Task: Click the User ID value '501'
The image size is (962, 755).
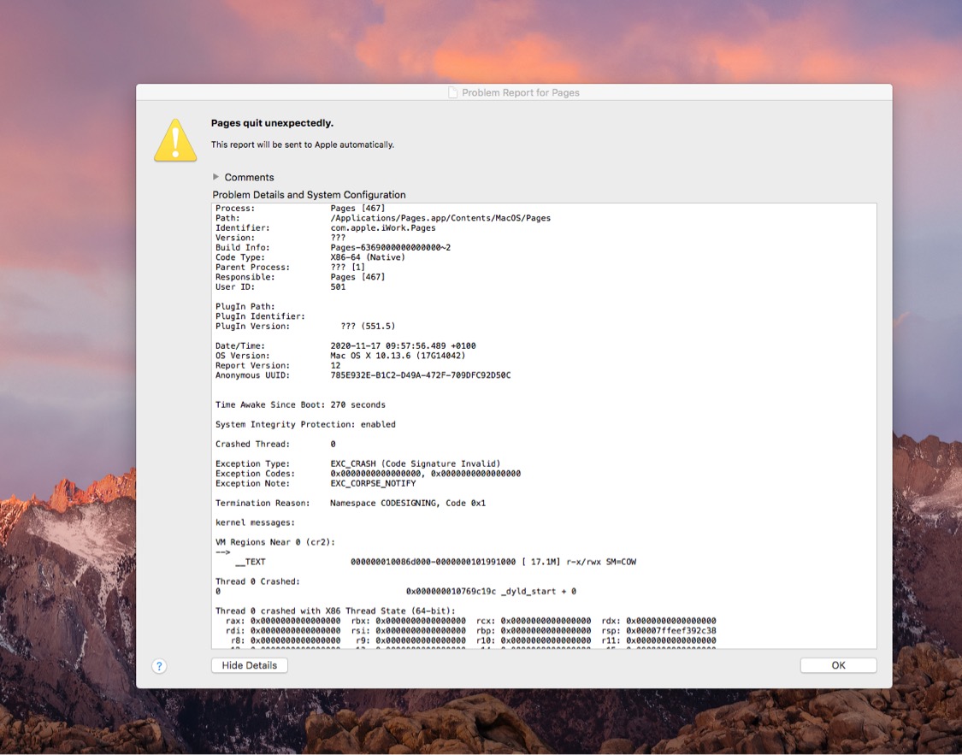Action: [338, 287]
